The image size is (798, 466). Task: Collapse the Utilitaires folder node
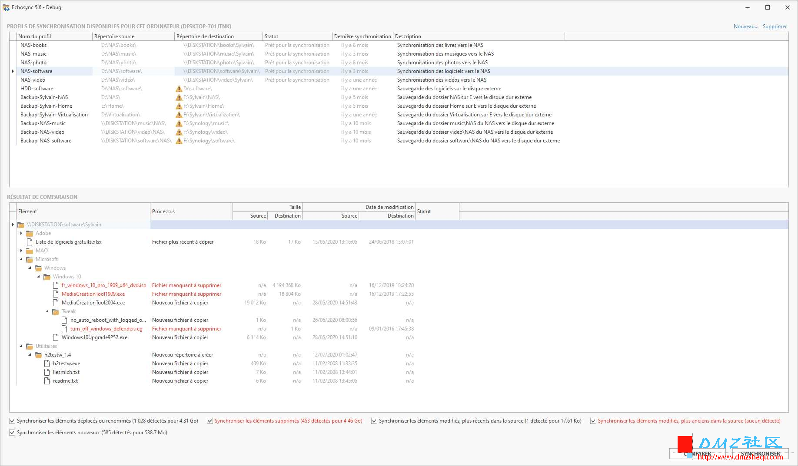point(21,346)
